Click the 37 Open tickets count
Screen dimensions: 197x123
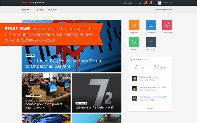click(x=160, y=67)
